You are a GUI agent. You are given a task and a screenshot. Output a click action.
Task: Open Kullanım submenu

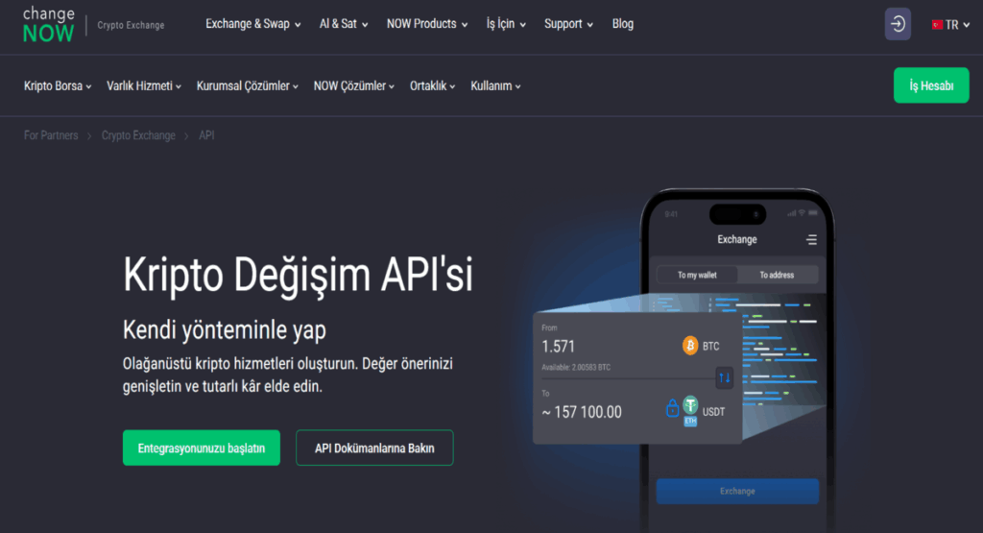click(496, 85)
